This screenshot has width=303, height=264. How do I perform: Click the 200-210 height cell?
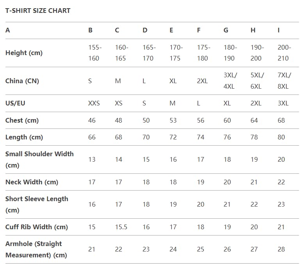click(284, 53)
